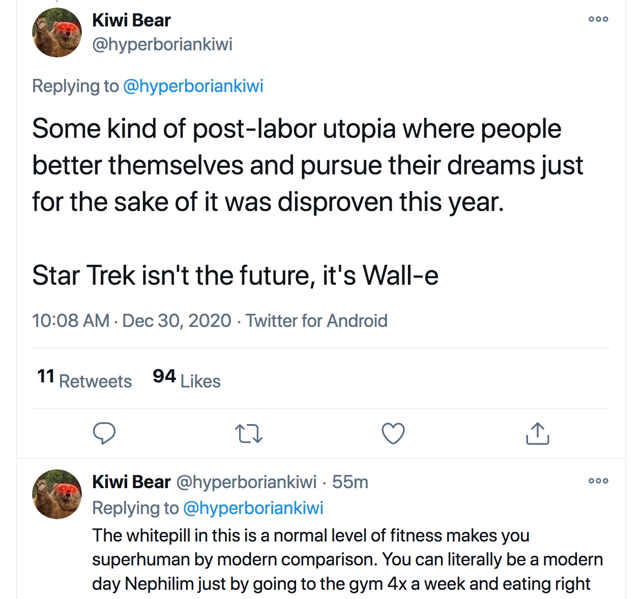Screen dimensions: 643x599
Task: View the 94 Likes list
Action: [x=187, y=379]
